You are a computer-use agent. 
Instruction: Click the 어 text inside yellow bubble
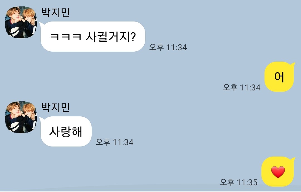point(279,77)
